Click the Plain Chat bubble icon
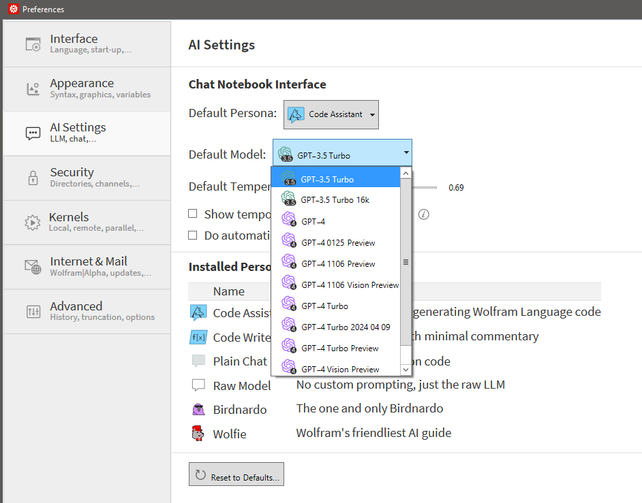 coord(198,361)
